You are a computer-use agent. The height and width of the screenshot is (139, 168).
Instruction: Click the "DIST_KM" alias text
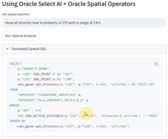pos(146,84)
